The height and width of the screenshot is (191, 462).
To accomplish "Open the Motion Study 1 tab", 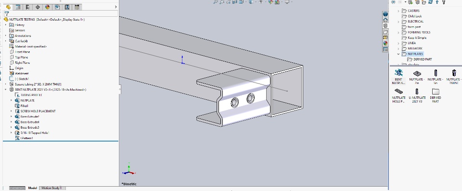I will click(51, 188).
